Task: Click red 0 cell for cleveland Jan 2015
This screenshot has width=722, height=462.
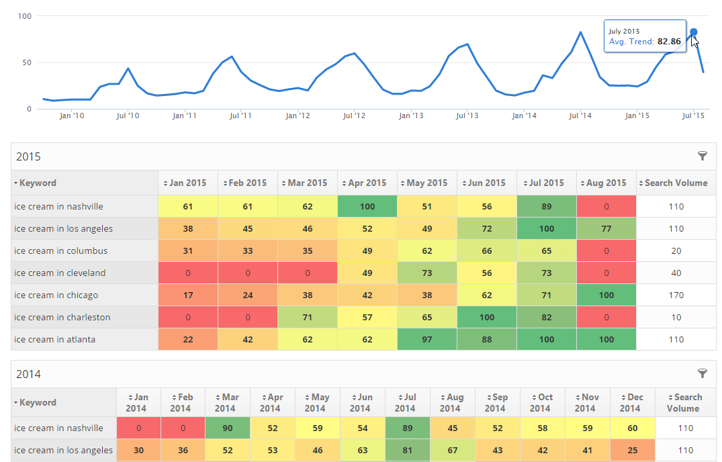Action: point(187,273)
